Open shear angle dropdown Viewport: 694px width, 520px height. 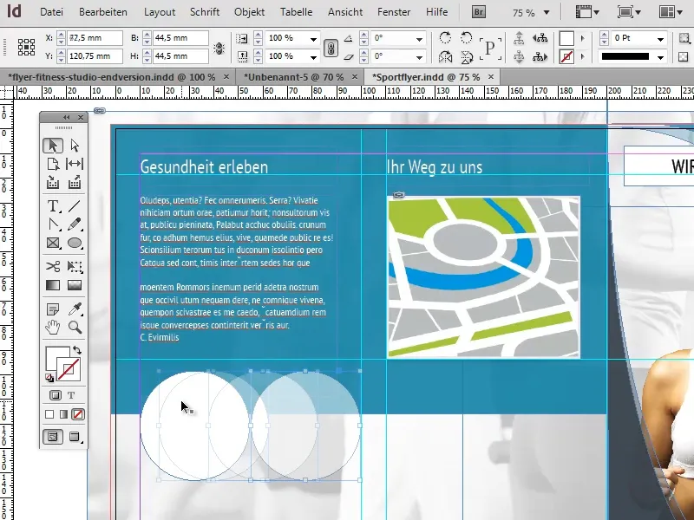coord(419,57)
